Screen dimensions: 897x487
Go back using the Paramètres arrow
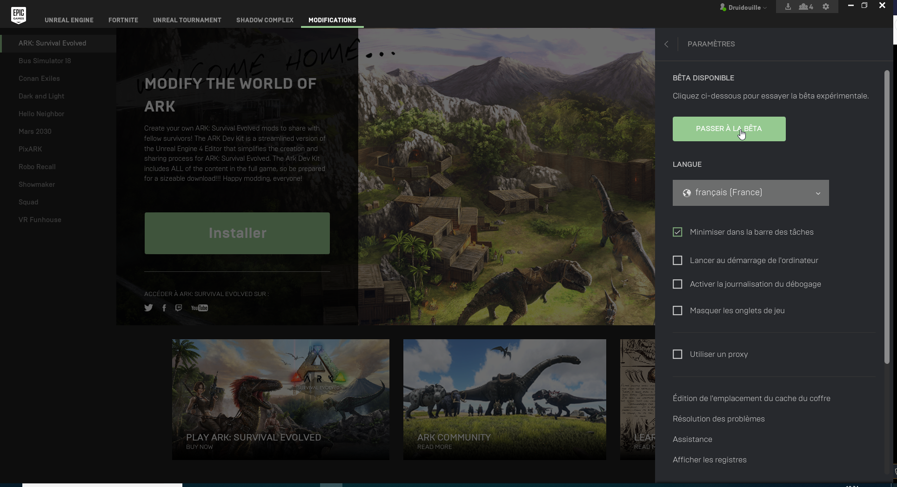666,44
